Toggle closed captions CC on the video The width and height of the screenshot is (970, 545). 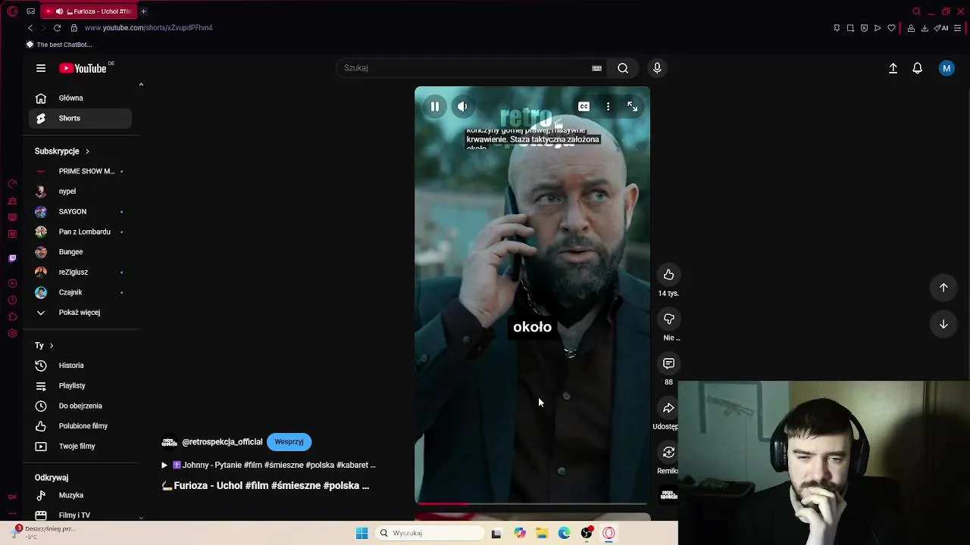coord(584,107)
